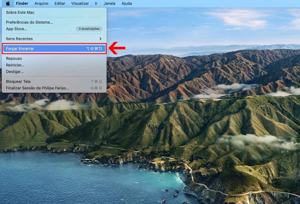Image resolution: width=300 pixels, height=204 pixels.
Task: Select Bloquear Tela
Action: pos(54,81)
